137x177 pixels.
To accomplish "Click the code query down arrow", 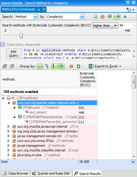I will click(x=134, y=56).
